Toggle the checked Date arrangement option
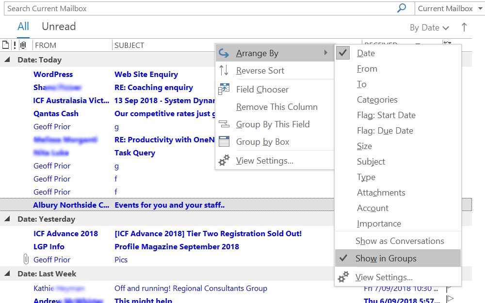The image size is (485, 303). 398,53
